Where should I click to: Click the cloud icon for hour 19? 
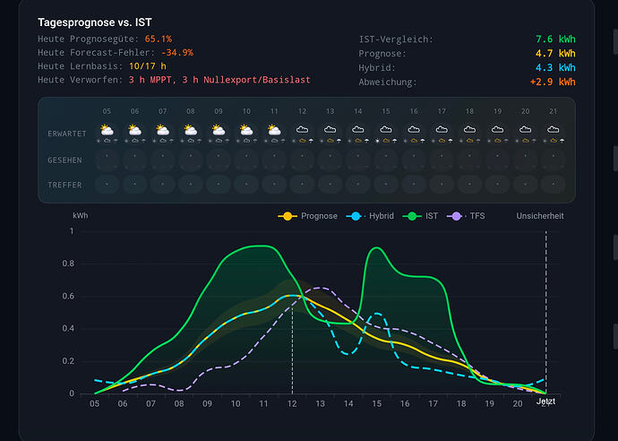coord(497,129)
